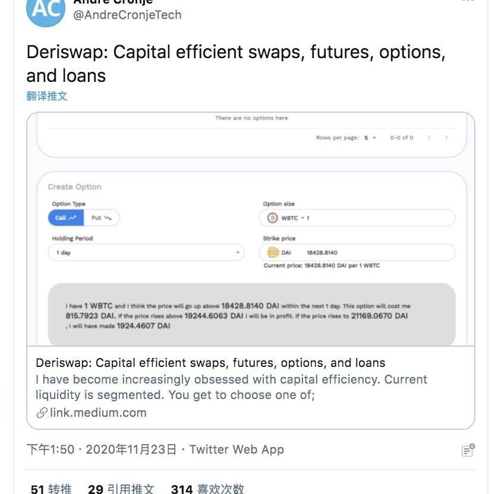This screenshot has width=492, height=494.
Task: View the 51 retweets list
Action: (51, 489)
